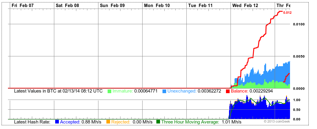Click the Unexchanged legend label
The width and height of the screenshot is (317, 129).
[182, 91]
